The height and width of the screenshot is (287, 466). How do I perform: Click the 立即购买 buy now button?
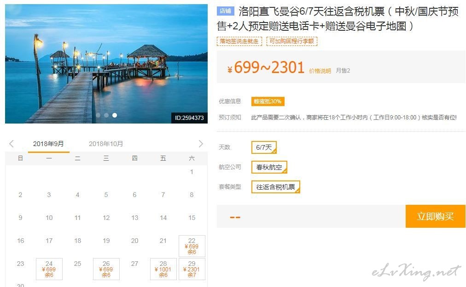(x=436, y=216)
